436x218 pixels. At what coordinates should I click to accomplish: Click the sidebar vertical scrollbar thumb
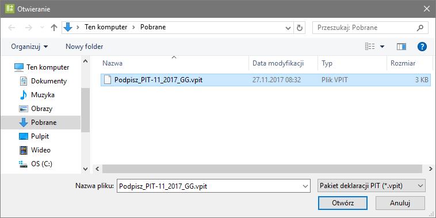85,110
